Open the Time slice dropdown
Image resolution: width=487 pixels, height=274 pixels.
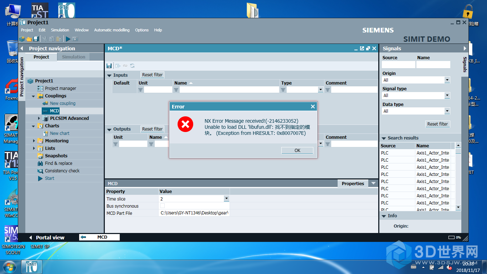point(226,199)
